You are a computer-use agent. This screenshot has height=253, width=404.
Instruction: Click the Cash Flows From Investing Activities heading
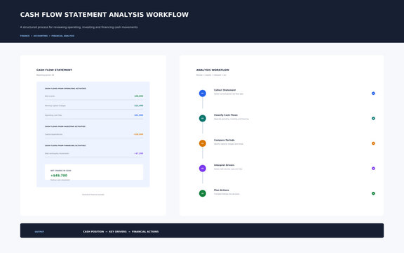[x=65, y=126]
